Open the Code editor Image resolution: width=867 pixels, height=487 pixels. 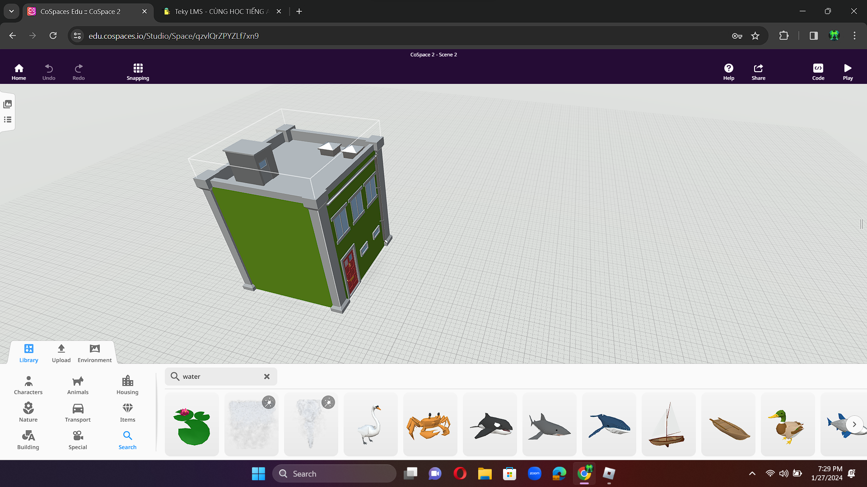pyautogui.click(x=818, y=72)
